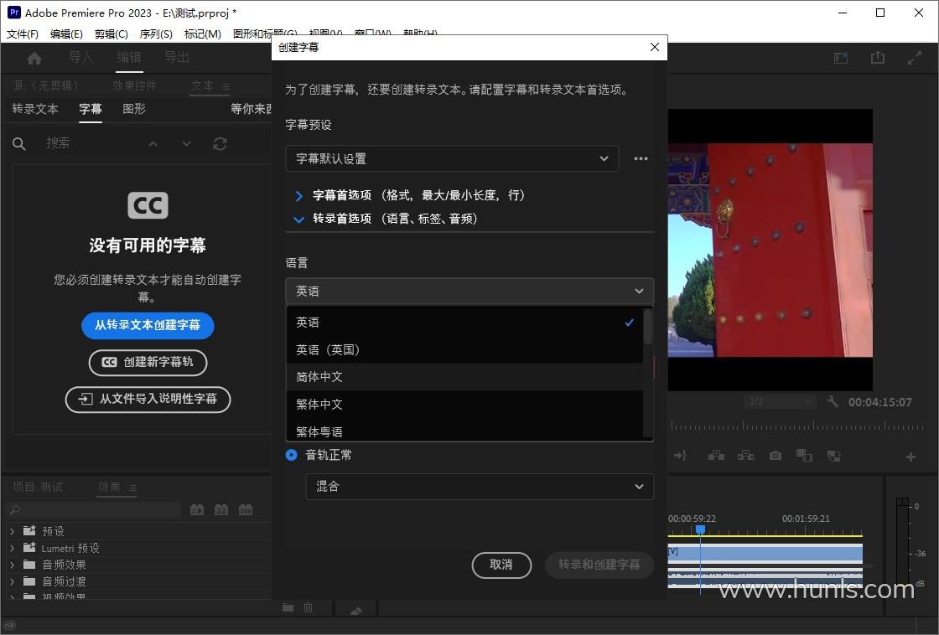
Task: Switch to the 导出 workspace tab
Action: pos(177,58)
